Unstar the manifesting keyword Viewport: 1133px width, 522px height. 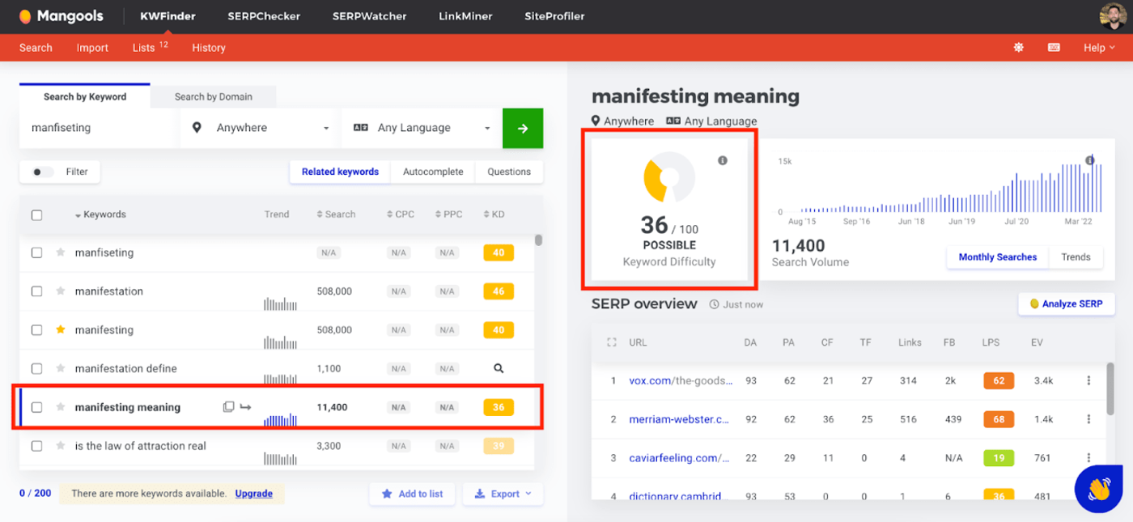tap(61, 329)
